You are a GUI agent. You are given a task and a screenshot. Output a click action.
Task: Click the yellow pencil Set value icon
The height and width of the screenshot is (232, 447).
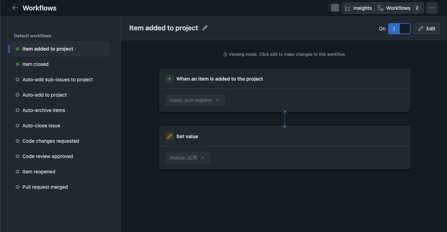tap(169, 136)
